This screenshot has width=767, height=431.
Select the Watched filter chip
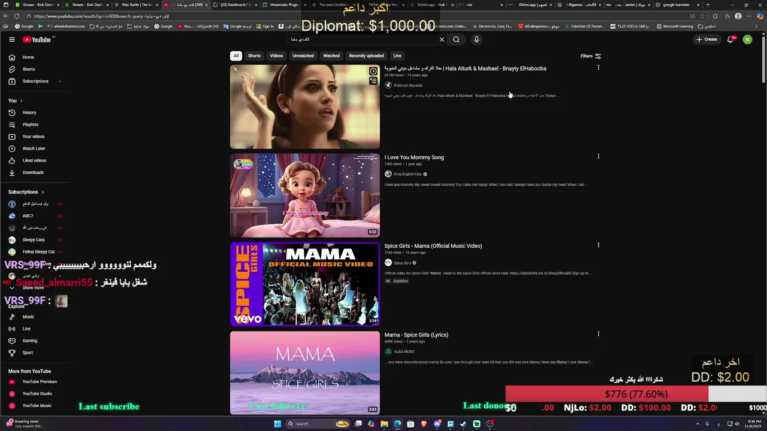tap(331, 56)
